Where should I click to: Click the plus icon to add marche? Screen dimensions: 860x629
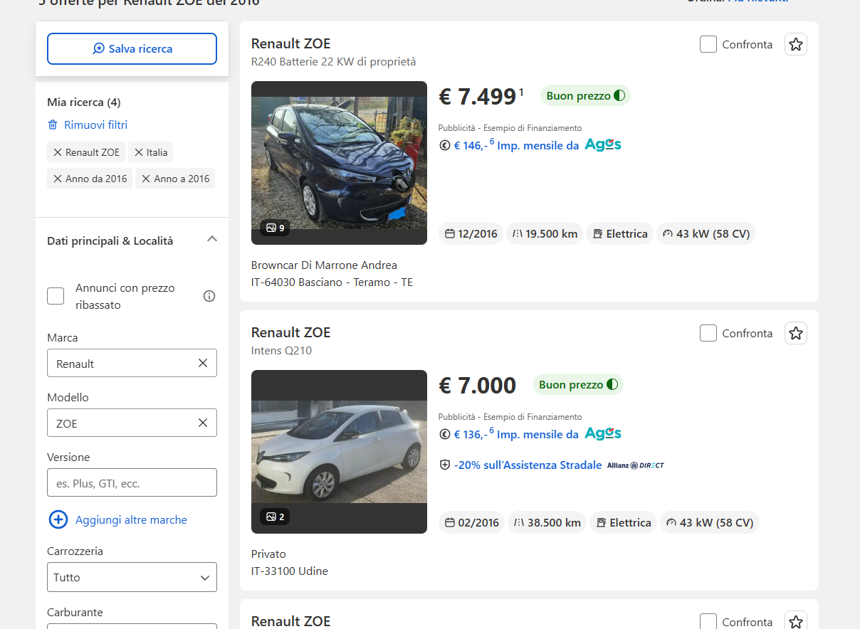click(58, 519)
